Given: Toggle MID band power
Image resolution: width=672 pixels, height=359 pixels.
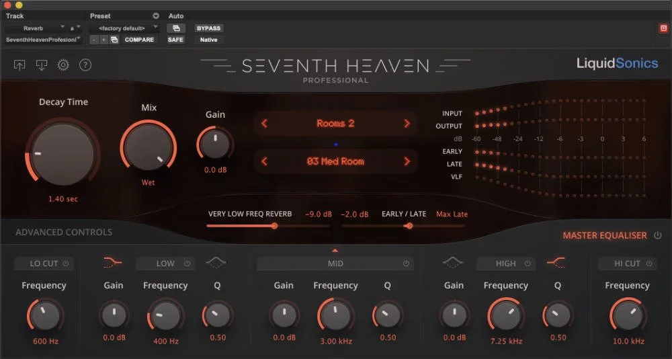Looking at the screenshot, I should click(407, 264).
